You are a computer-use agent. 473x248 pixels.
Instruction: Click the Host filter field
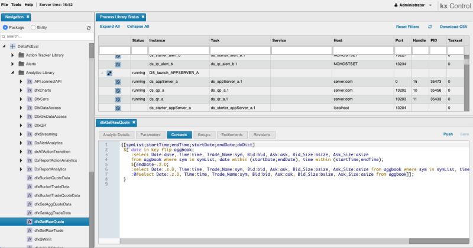363,50
